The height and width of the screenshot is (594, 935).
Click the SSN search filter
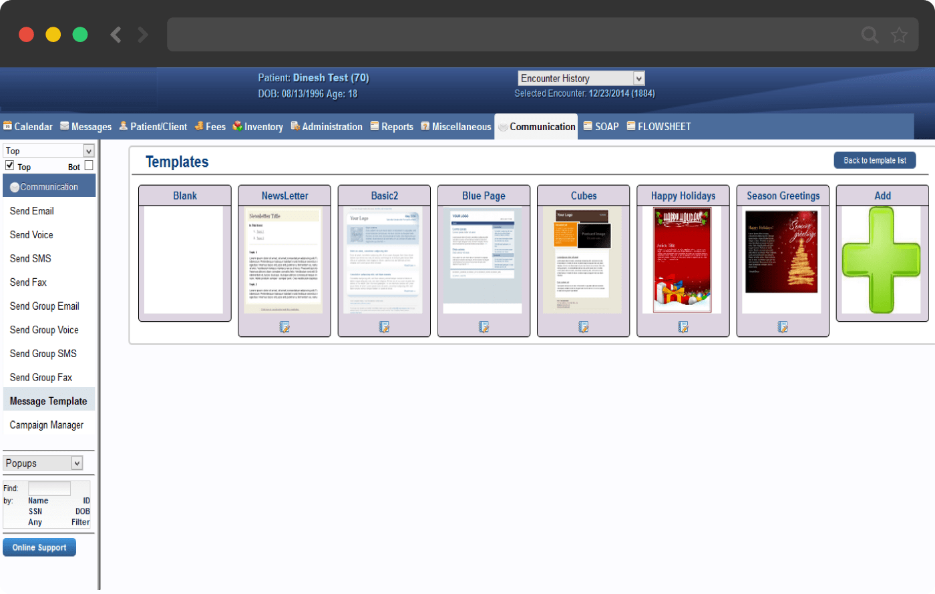pyautogui.click(x=35, y=511)
